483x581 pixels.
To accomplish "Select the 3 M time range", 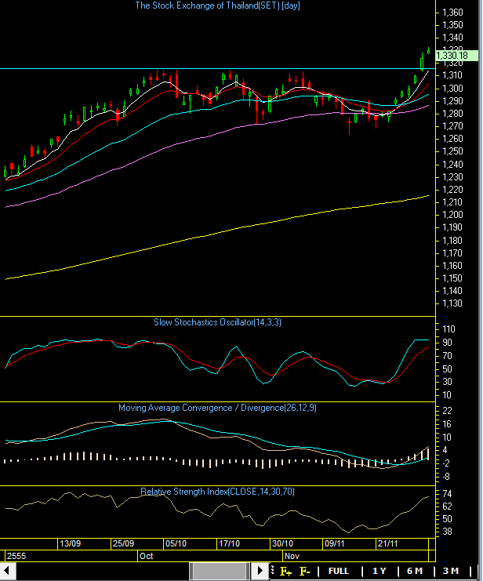I will coord(450,571).
